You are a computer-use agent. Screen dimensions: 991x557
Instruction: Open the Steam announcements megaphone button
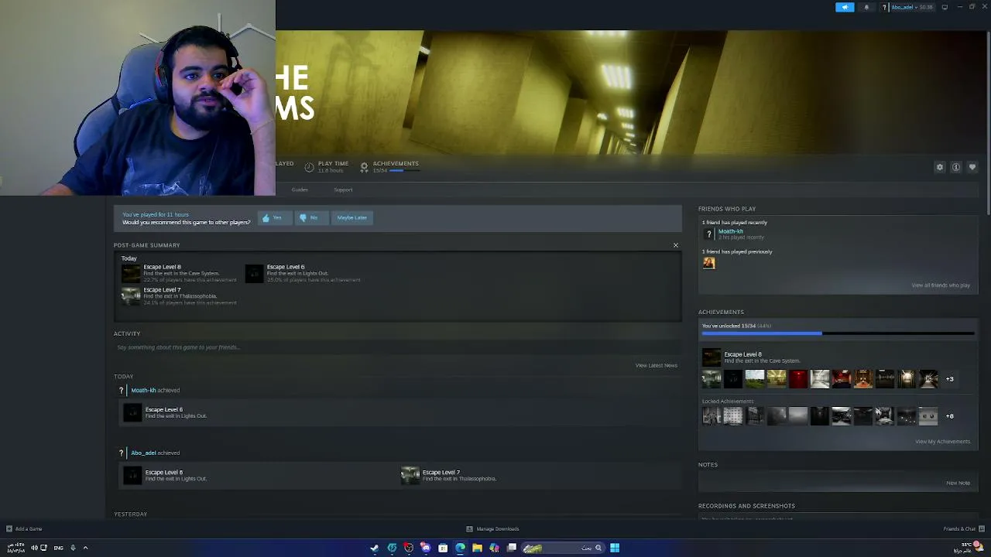coord(845,7)
